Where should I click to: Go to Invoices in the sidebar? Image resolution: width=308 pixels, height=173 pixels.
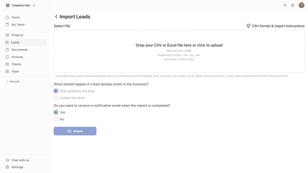[17, 57]
